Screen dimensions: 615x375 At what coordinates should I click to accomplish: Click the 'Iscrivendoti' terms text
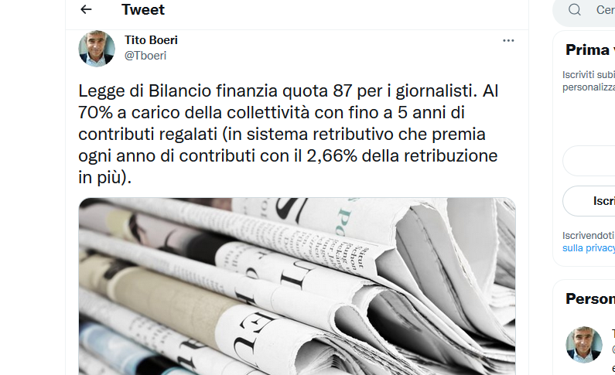(589, 236)
